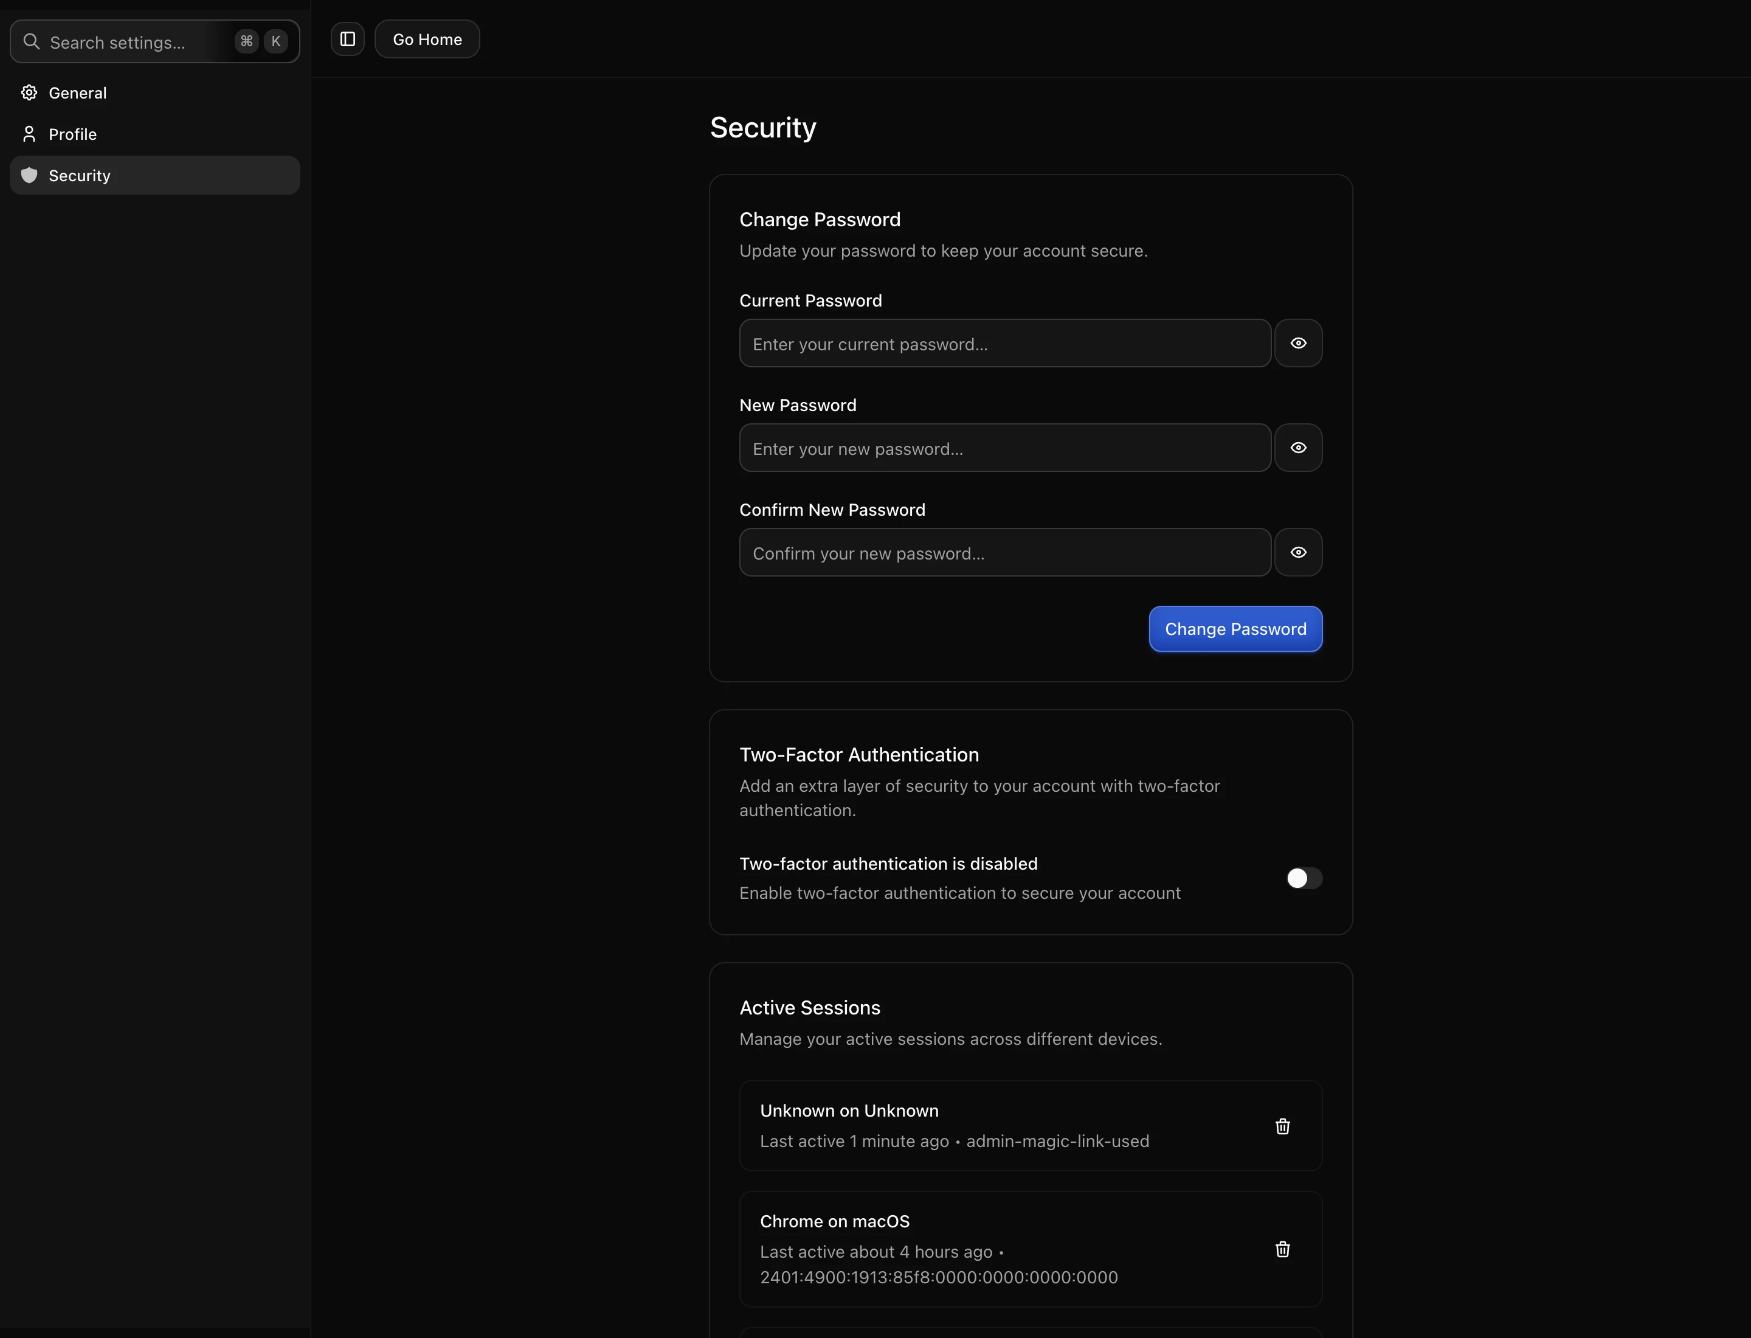Select the 'Chrome on macOS' session title
1751x1338 pixels.
click(x=835, y=1221)
